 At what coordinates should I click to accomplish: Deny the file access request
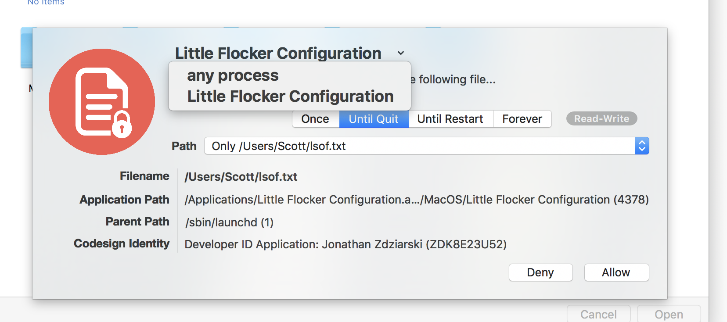[540, 272]
